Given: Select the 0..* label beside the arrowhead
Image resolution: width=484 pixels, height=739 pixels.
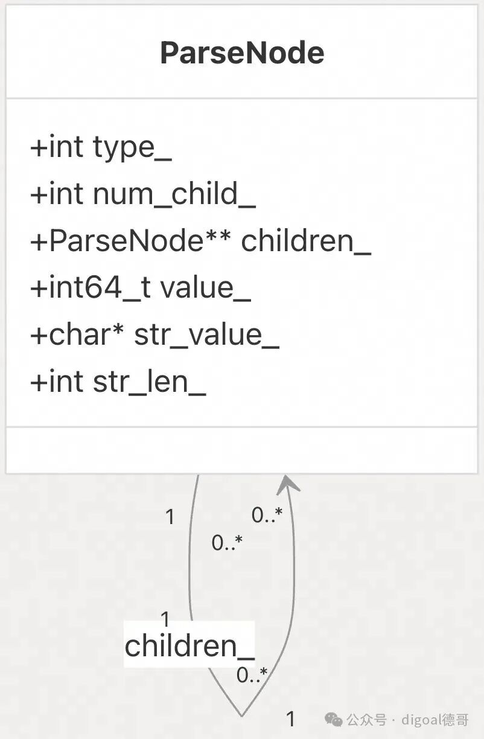Looking at the screenshot, I should (267, 515).
